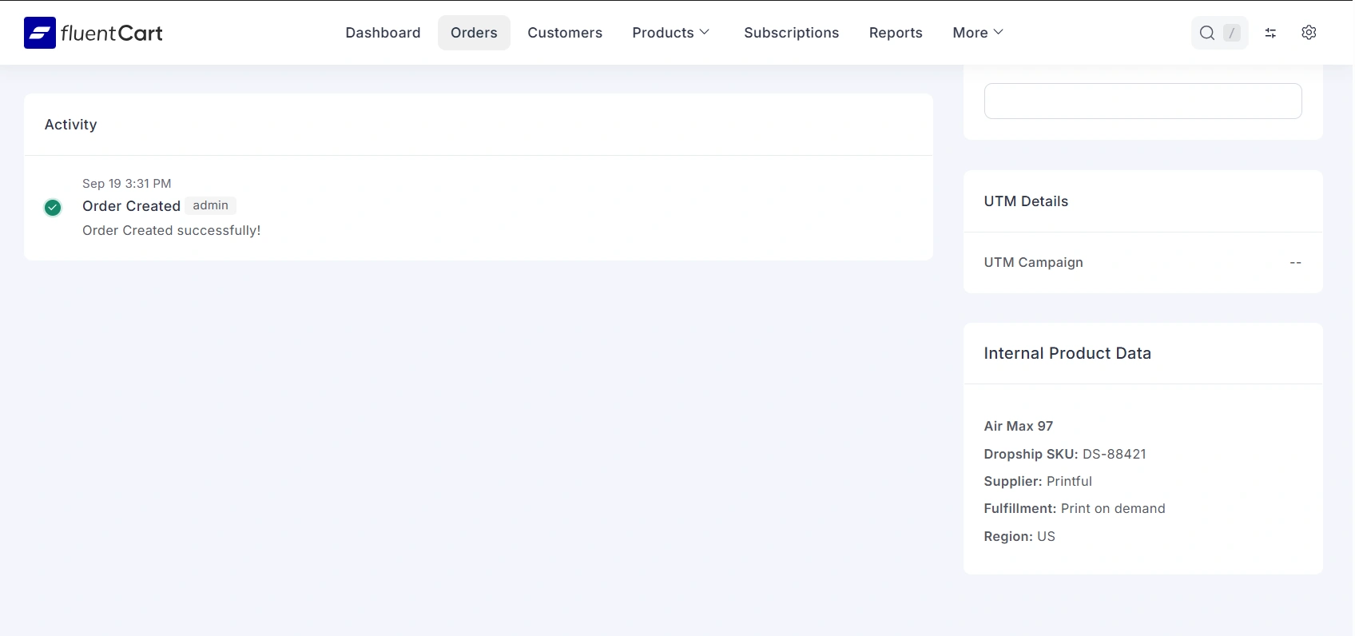Screen dimensions: 1355x636
Task: Click the Region: US line
Action: pos(1019,536)
